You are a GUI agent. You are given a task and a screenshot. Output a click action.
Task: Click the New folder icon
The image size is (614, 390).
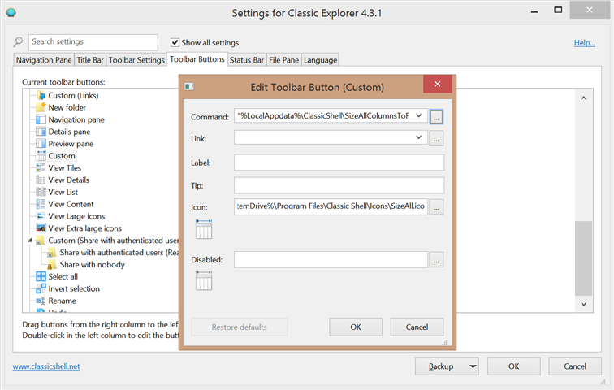(41, 107)
